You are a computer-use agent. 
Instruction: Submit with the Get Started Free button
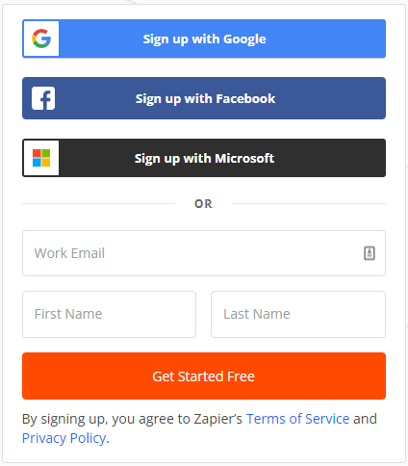tap(204, 376)
